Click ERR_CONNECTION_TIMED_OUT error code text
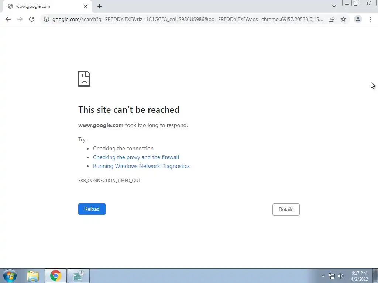Image resolution: width=378 pixels, height=283 pixels. 109,181
